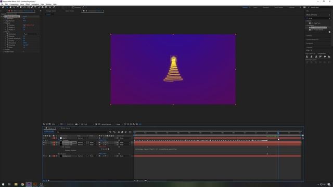This screenshot has height=187, width=333.
Task: Click the Align Left icon in Align panel
Action: [x=307, y=57]
